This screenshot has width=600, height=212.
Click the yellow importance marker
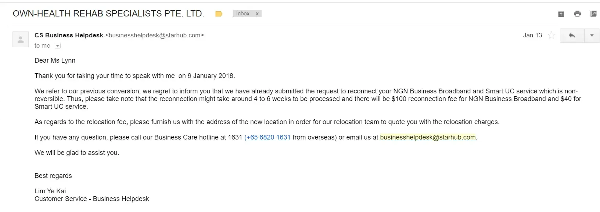tap(219, 14)
